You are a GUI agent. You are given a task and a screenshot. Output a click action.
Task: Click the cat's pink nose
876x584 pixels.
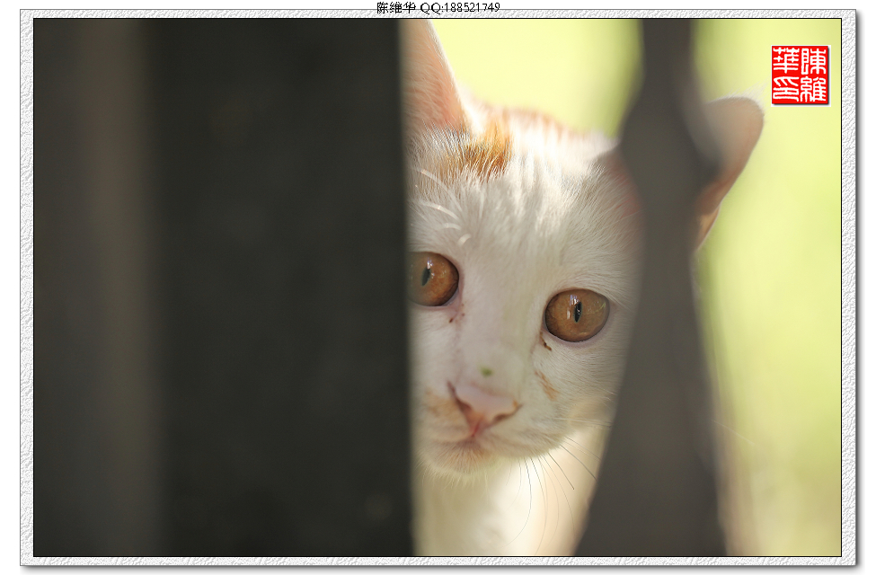coord(482,403)
